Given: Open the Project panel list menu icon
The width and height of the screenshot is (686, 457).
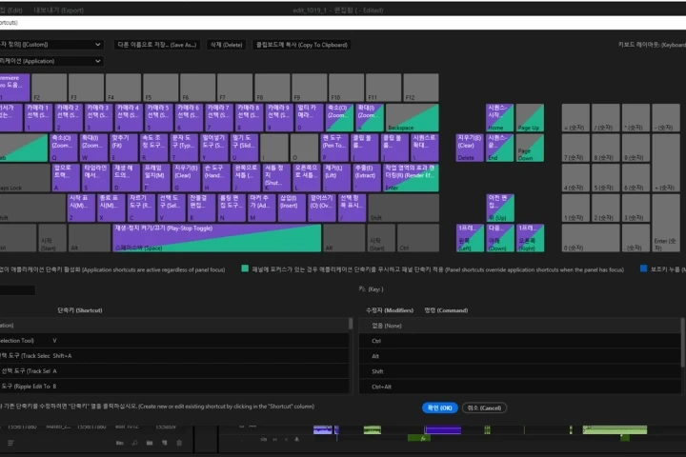Looking at the screenshot, I should pos(10,443).
